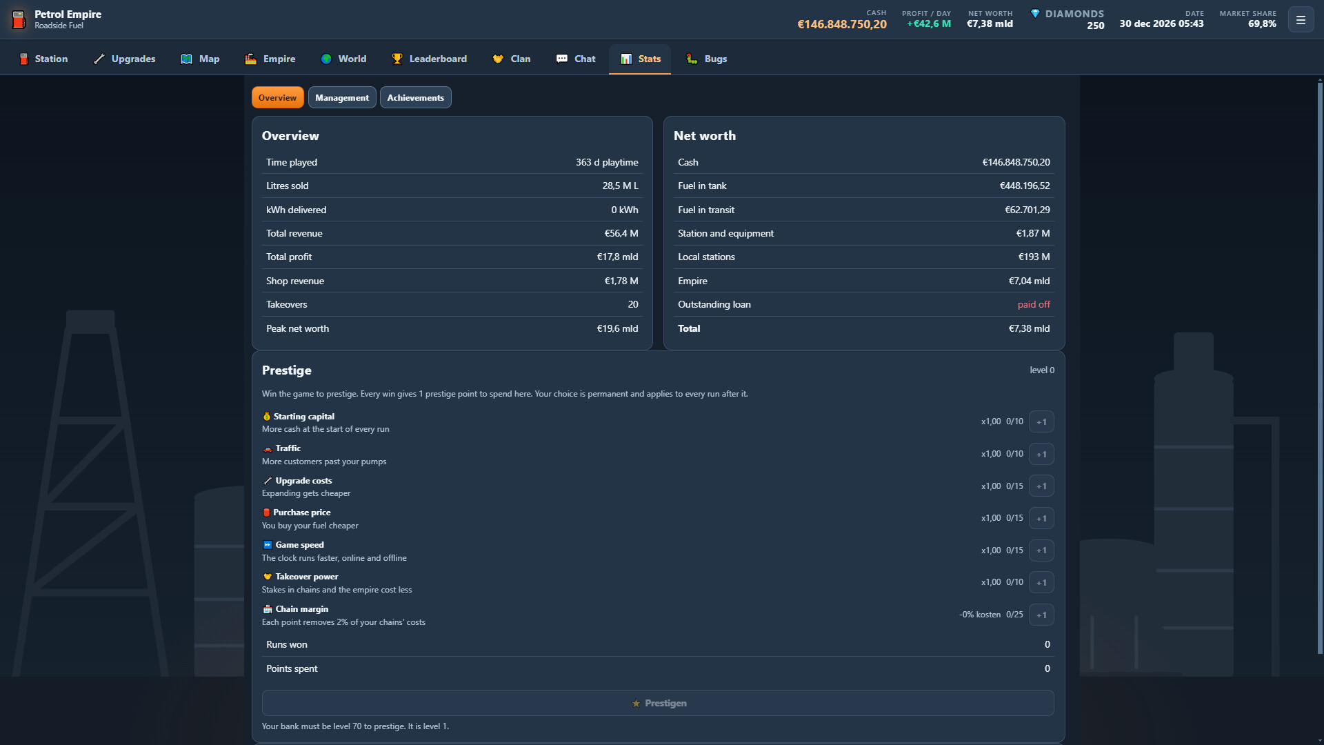
Task: Click the Empire €7,04 mld value
Action: [1029, 281]
